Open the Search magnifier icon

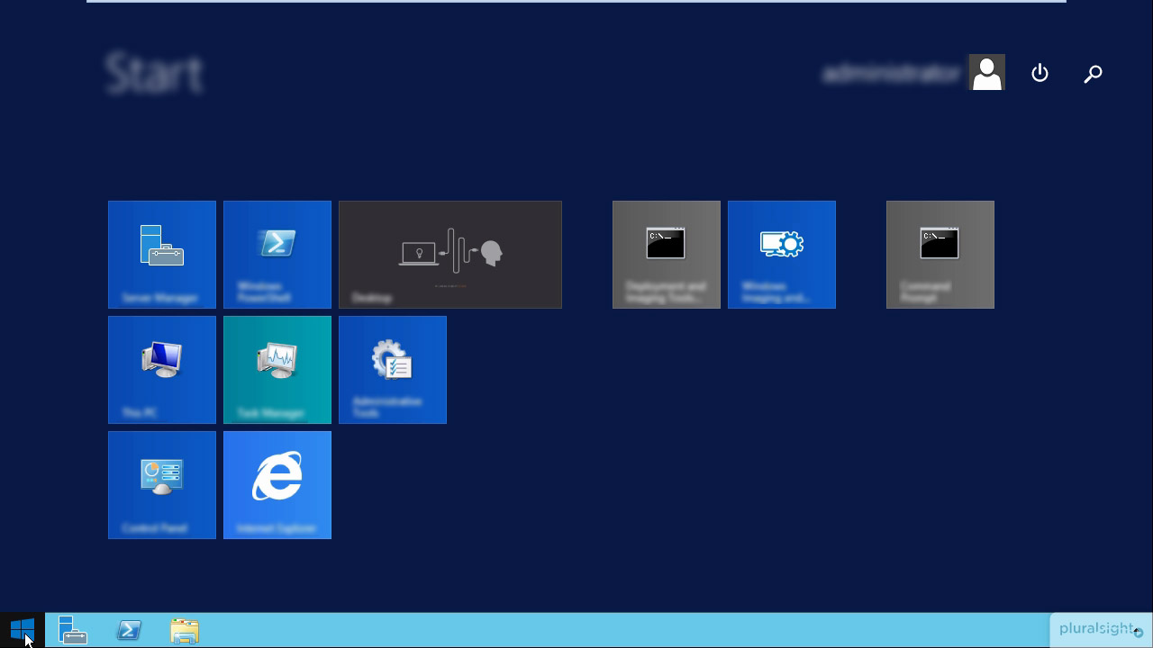click(1093, 74)
